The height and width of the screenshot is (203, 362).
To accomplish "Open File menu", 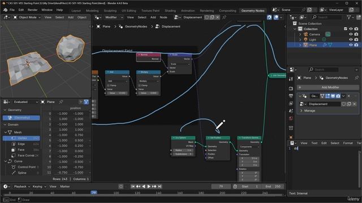I will click(12, 10).
